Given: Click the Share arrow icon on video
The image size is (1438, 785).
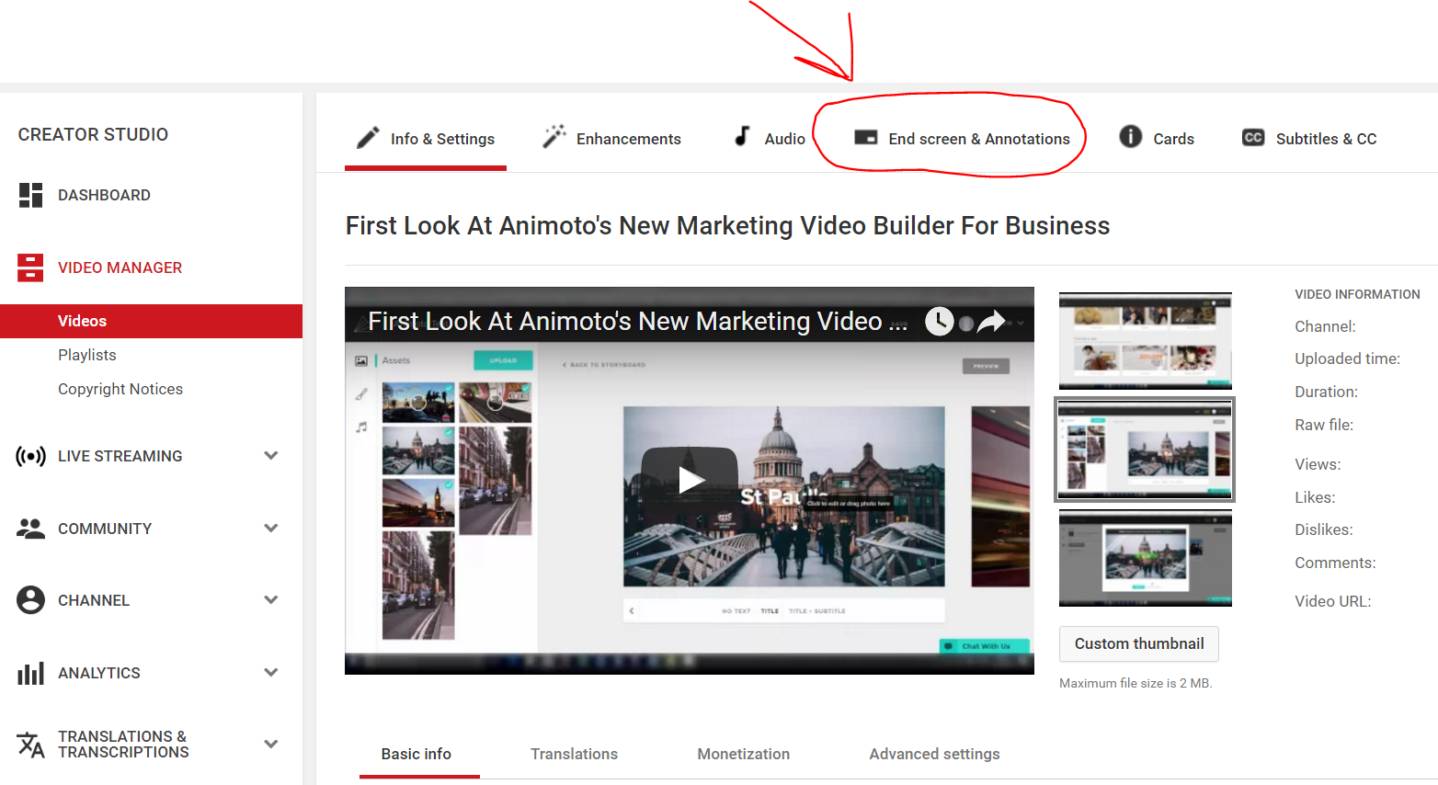Looking at the screenshot, I should [991, 321].
